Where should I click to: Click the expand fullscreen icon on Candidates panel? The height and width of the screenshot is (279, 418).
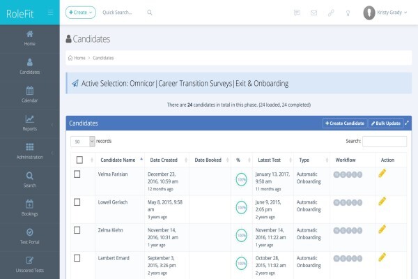[x=407, y=123]
